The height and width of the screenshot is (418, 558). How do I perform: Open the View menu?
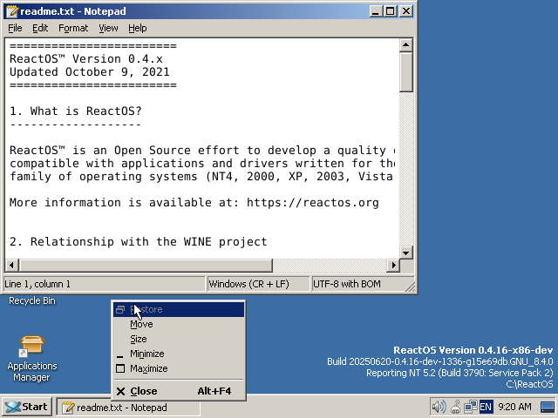tap(108, 28)
